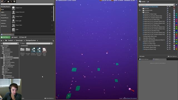Collapse the UI folder
Viewport: 178px width, 100px height.
pyautogui.click(x=2, y=74)
